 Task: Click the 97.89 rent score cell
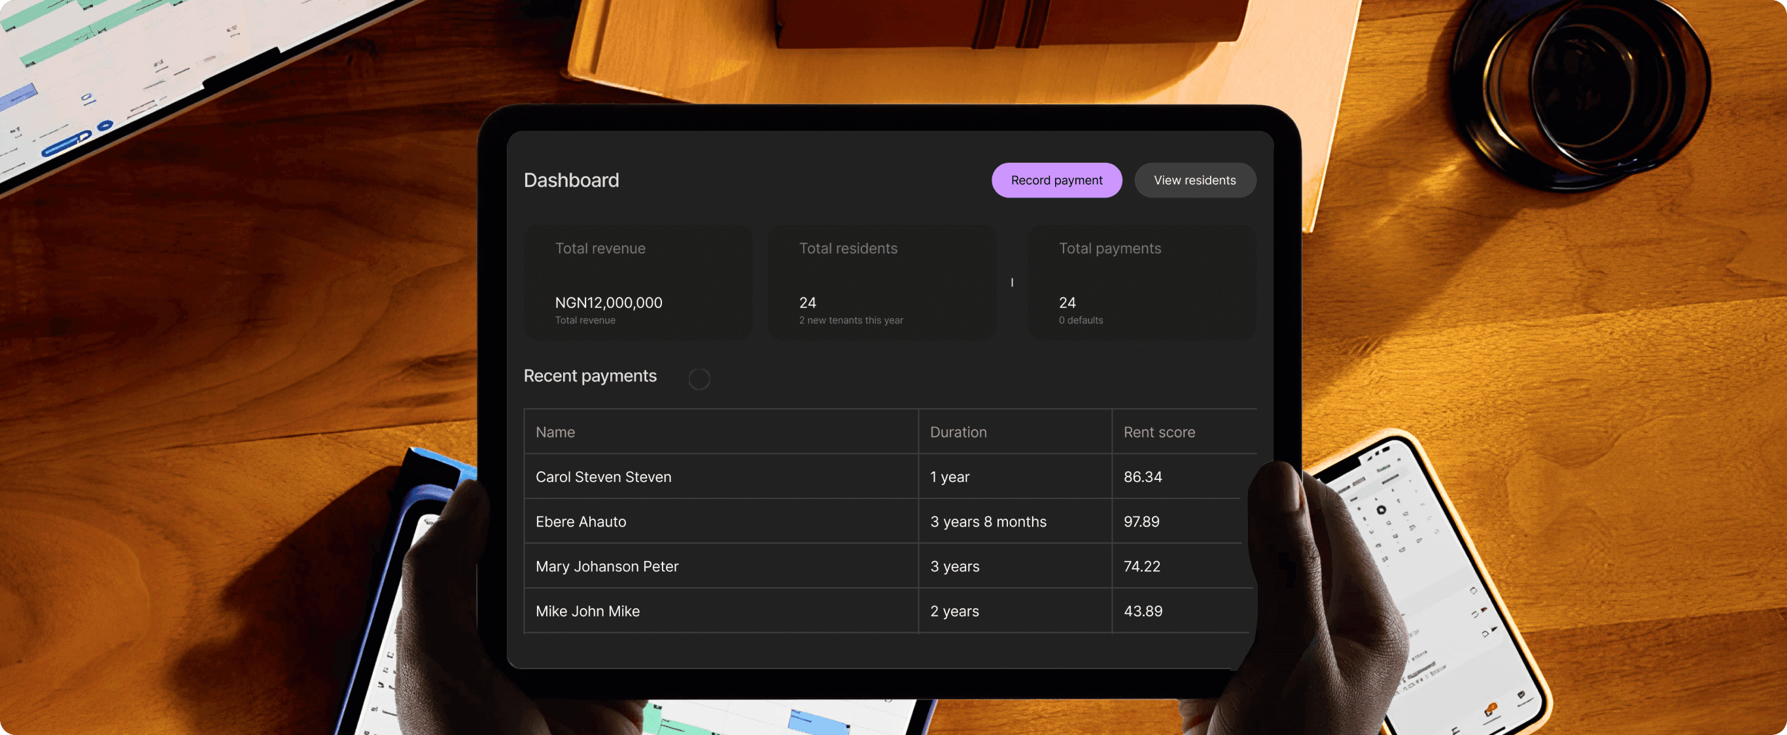(1141, 521)
